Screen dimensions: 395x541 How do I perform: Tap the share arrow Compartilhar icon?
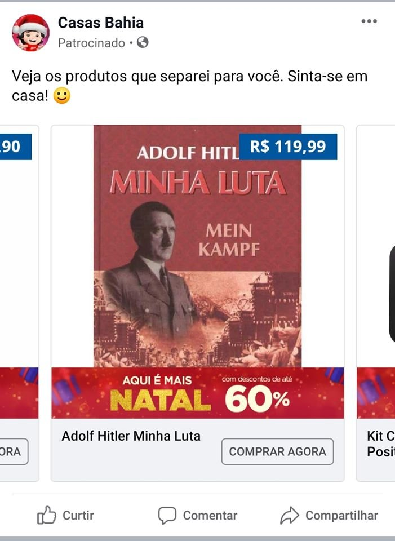[x=289, y=515]
